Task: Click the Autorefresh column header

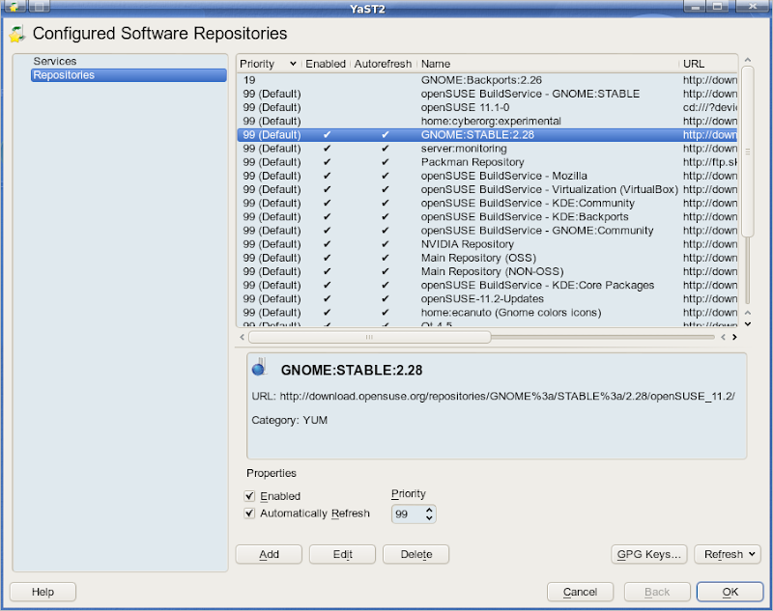Action: (383, 64)
